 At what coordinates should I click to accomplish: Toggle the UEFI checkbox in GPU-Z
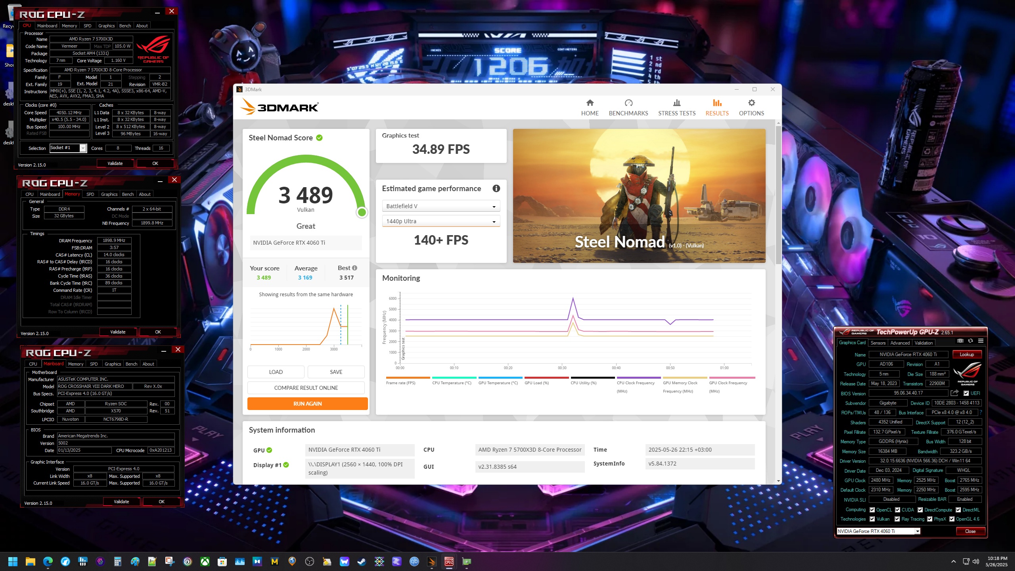pyautogui.click(x=966, y=393)
